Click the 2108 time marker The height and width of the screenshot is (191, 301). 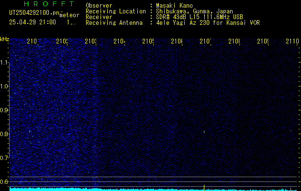point(234,41)
